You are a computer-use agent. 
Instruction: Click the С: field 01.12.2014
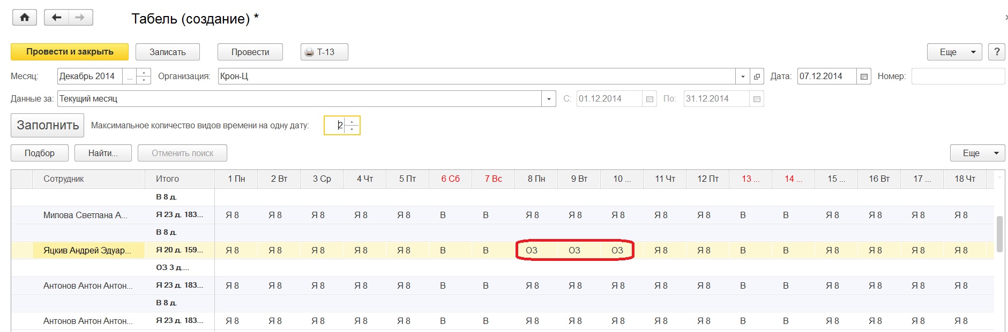point(609,99)
